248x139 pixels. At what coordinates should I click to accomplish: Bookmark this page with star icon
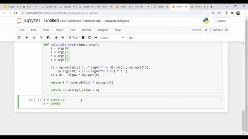tap(219, 13)
